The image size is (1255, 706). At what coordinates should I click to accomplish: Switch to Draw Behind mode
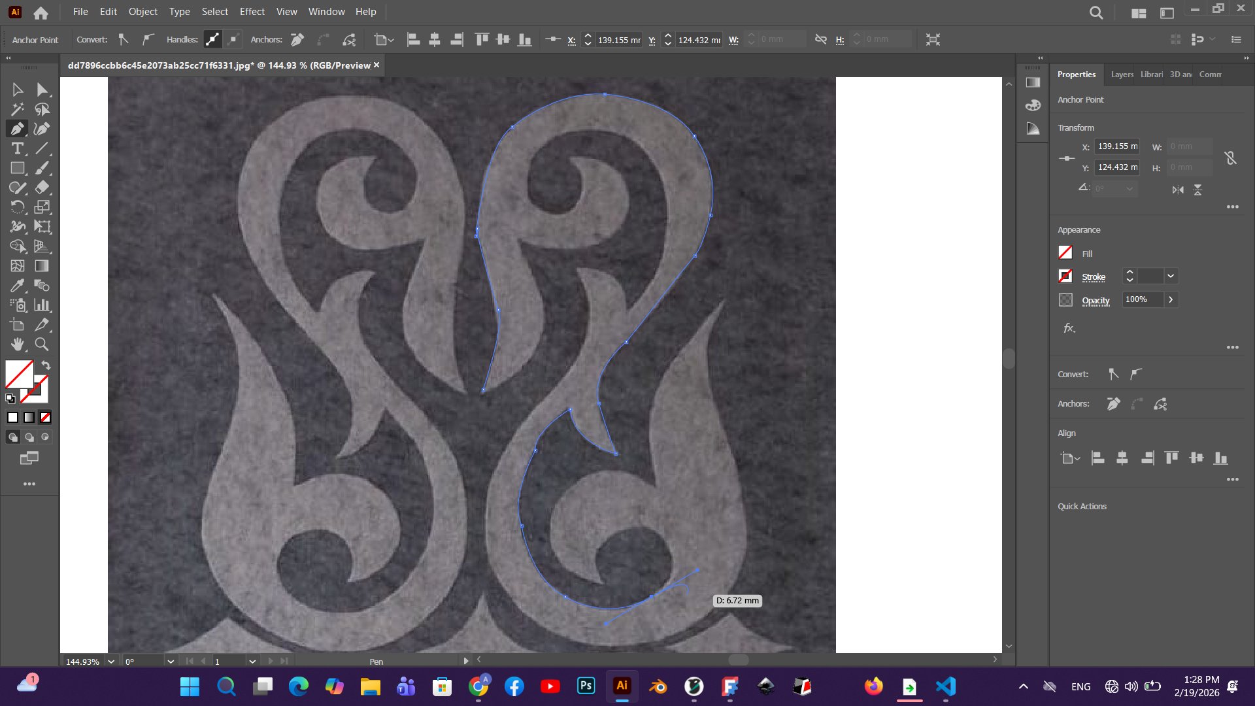pos(29,437)
